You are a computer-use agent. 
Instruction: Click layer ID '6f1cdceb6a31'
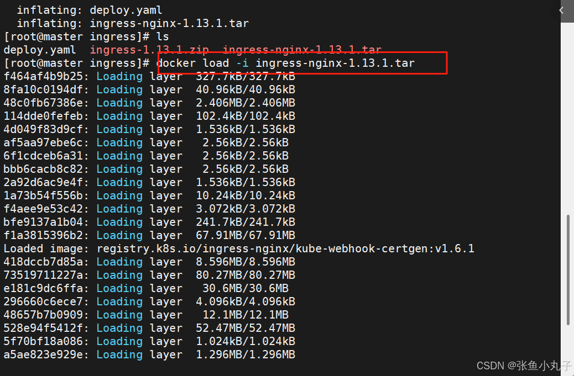click(x=43, y=156)
